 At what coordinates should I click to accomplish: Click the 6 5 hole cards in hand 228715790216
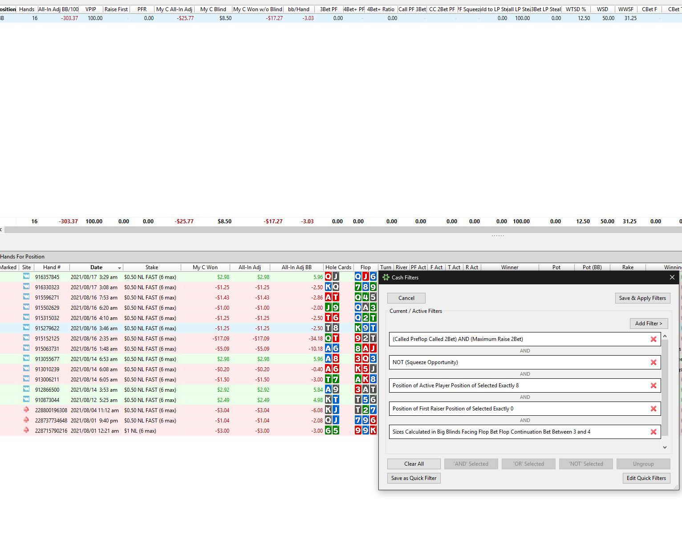(332, 430)
